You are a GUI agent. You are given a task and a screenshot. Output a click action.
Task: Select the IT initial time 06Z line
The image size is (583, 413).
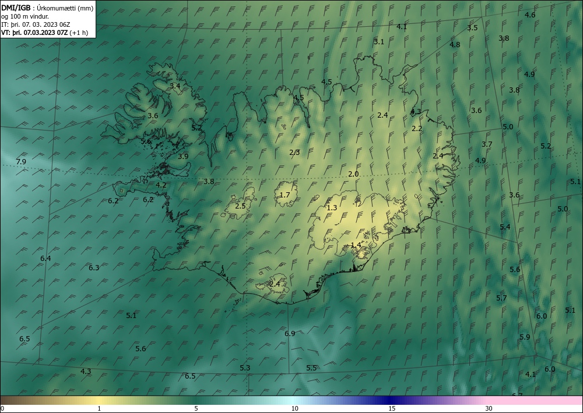[36, 24]
